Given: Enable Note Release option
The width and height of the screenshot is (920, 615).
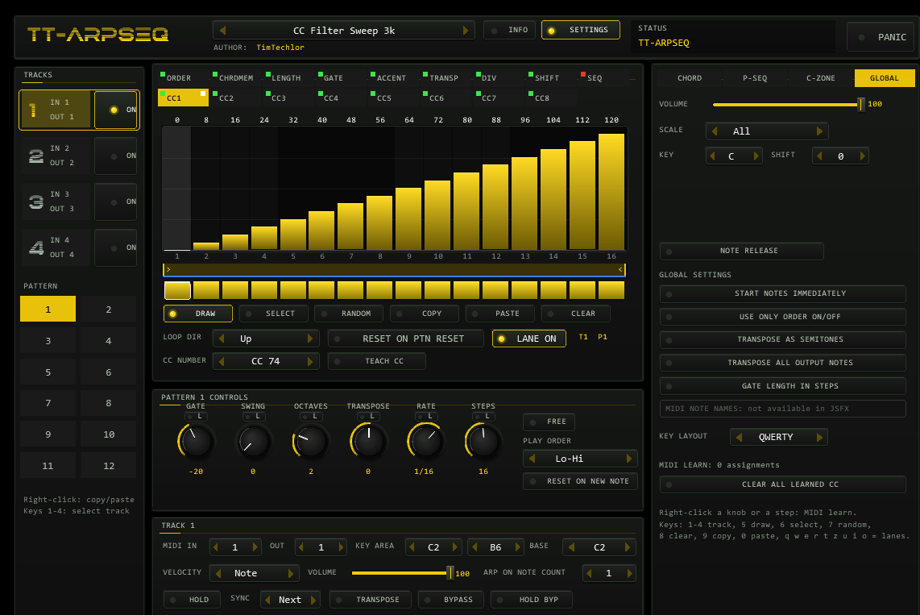Looking at the screenshot, I should (742, 251).
